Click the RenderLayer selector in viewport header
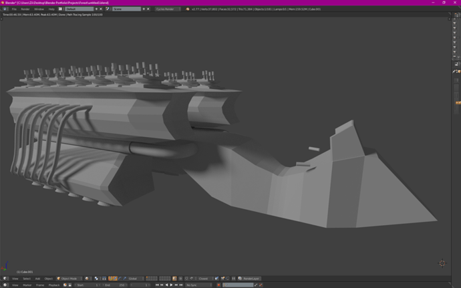This screenshot has height=288, width=461. 250,279
